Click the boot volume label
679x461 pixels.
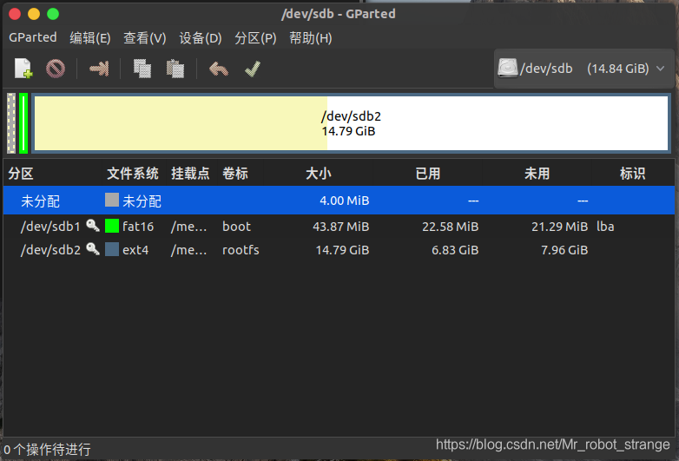tap(236, 226)
